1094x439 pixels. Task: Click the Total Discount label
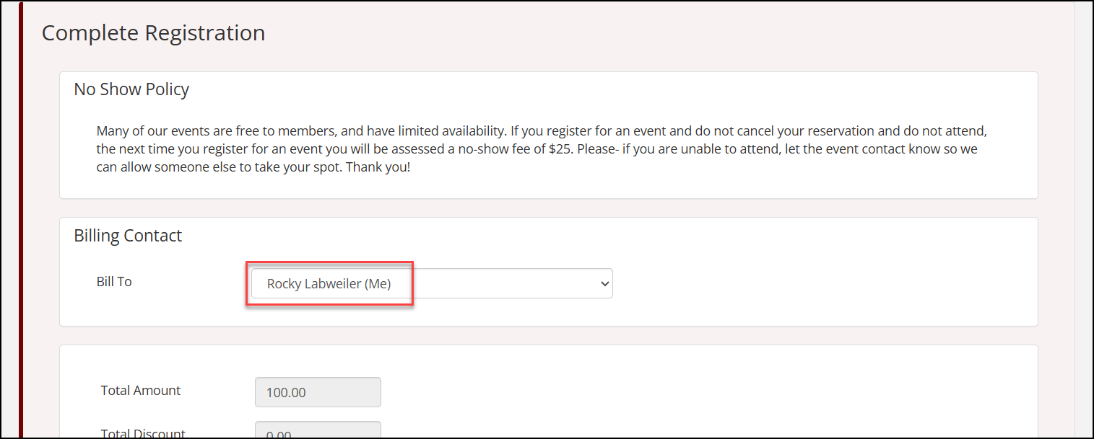coord(143,434)
